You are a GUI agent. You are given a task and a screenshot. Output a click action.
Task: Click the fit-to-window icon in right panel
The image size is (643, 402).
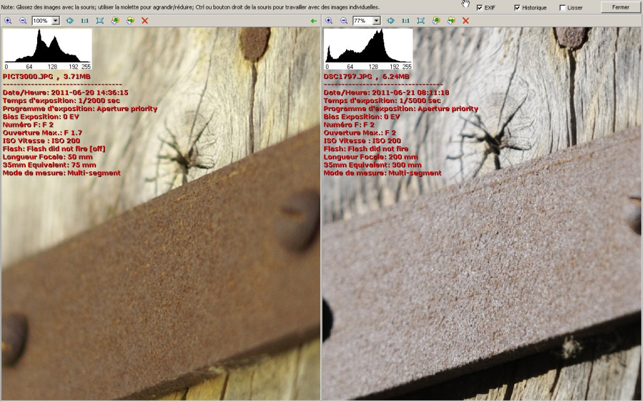click(x=391, y=21)
